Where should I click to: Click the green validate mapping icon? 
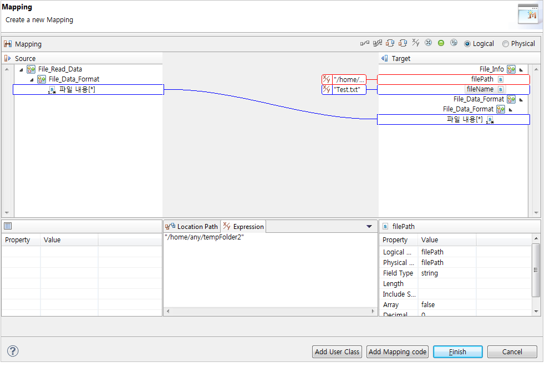tap(441, 43)
